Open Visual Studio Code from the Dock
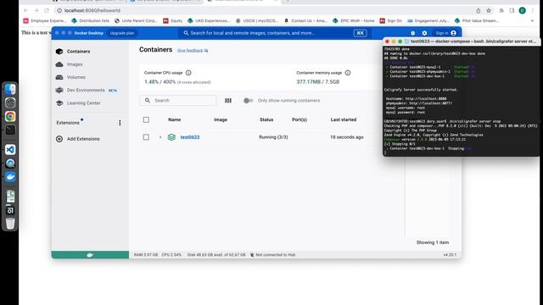Screen dimensions: 543x305 pos(10,150)
